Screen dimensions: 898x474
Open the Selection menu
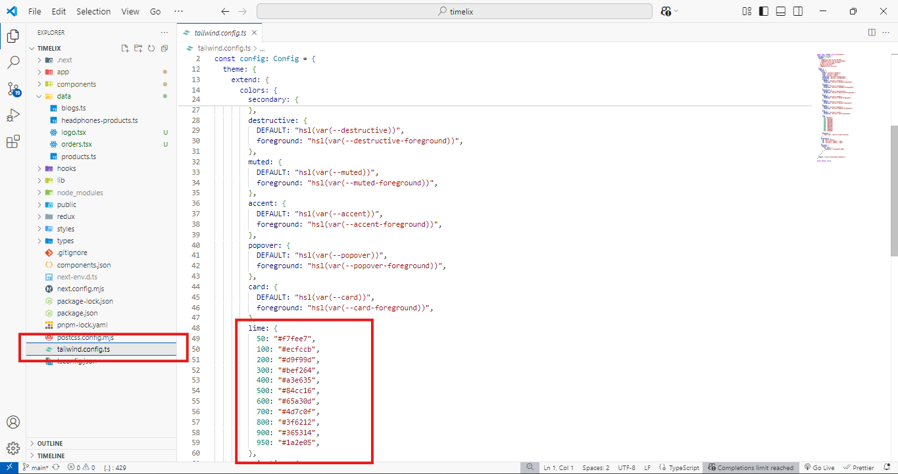[x=93, y=11]
